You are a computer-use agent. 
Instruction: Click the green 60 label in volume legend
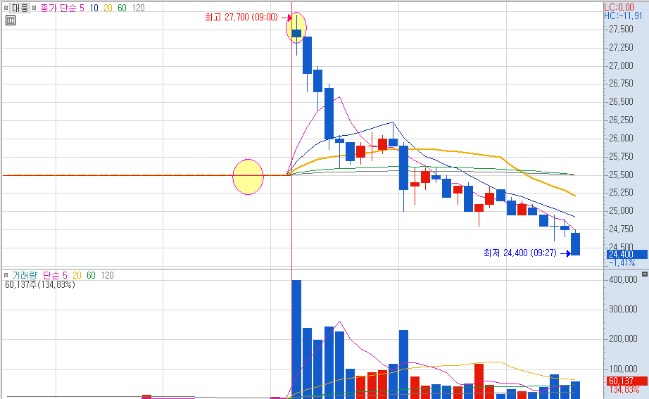[91, 275]
